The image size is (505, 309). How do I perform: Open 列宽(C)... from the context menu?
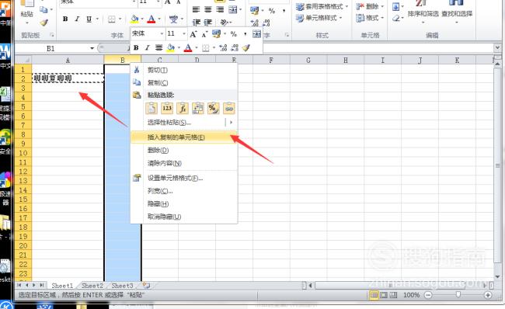click(184, 191)
